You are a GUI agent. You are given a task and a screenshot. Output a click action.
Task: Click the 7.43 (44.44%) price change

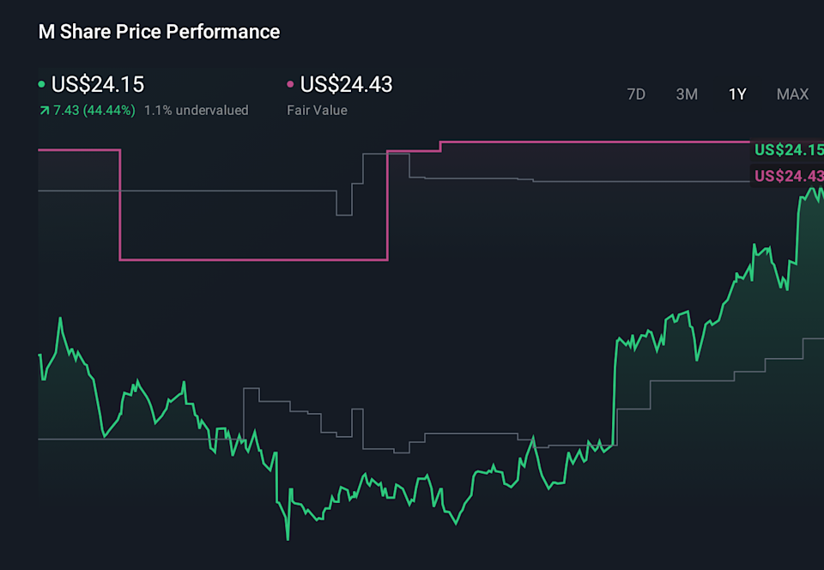tap(93, 110)
